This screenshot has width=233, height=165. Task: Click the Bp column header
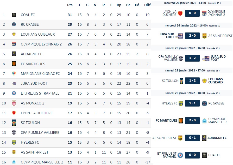pyautogui.click(x=119, y=5)
